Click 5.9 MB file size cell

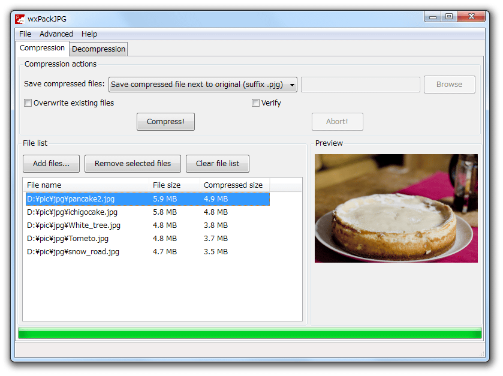[164, 199]
